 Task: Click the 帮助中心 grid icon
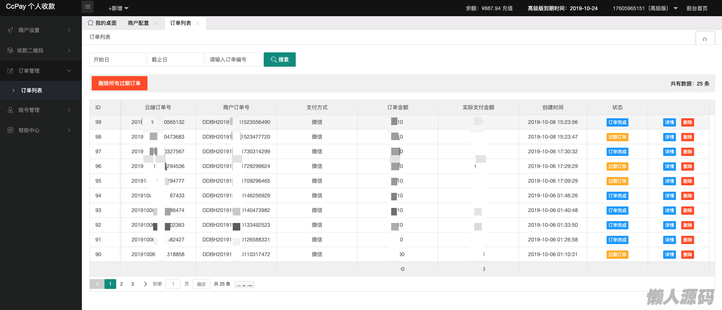point(11,130)
